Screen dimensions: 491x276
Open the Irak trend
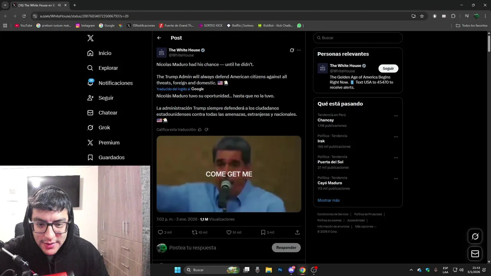pyautogui.click(x=321, y=141)
